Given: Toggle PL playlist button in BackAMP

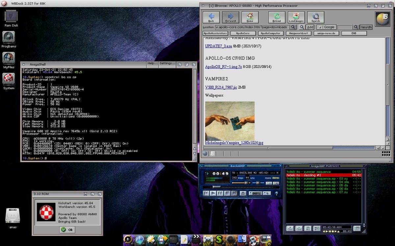Looking at the screenshot, I should click(276, 183).
